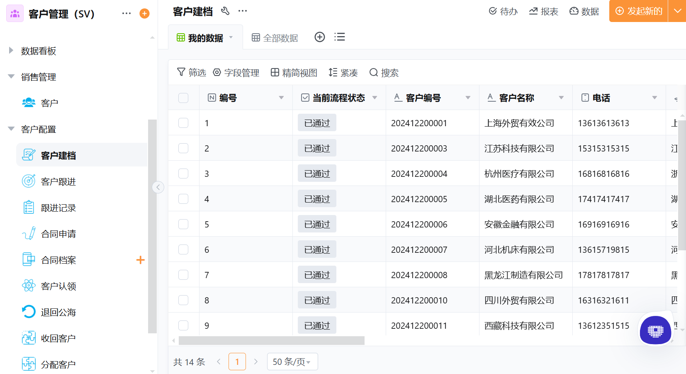Screen dimensions: 686x374
Task: Expand the 发起新的 button dropdown arrow
Action: pos(679,11)
